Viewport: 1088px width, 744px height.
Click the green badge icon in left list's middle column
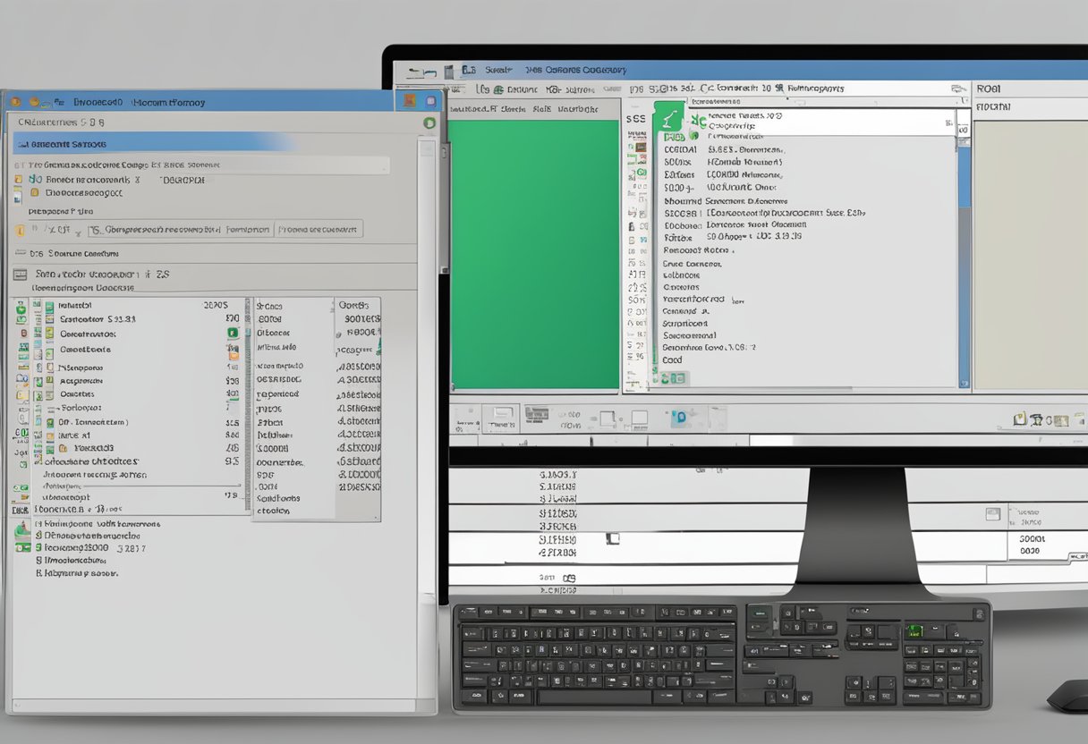tap(233, 333)
